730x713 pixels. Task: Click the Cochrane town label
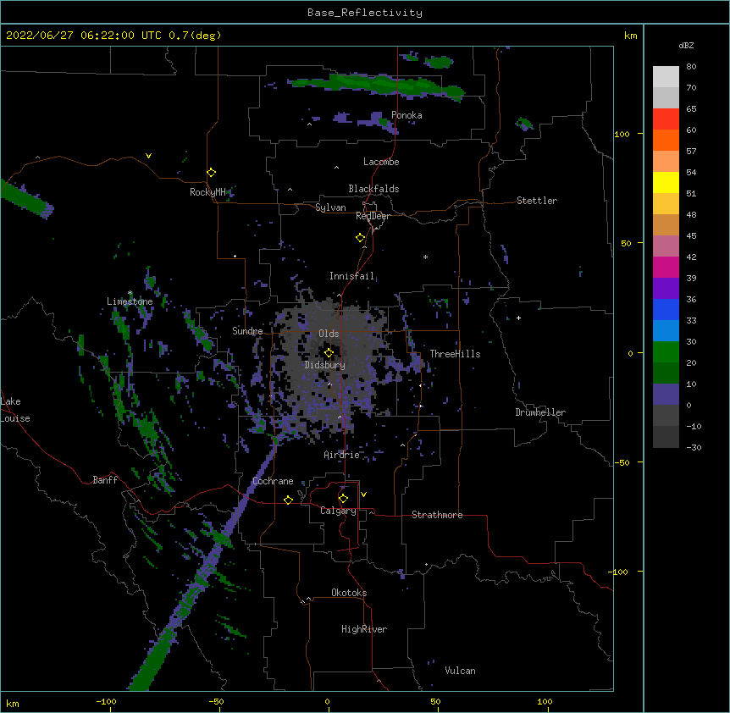(273, 481)
